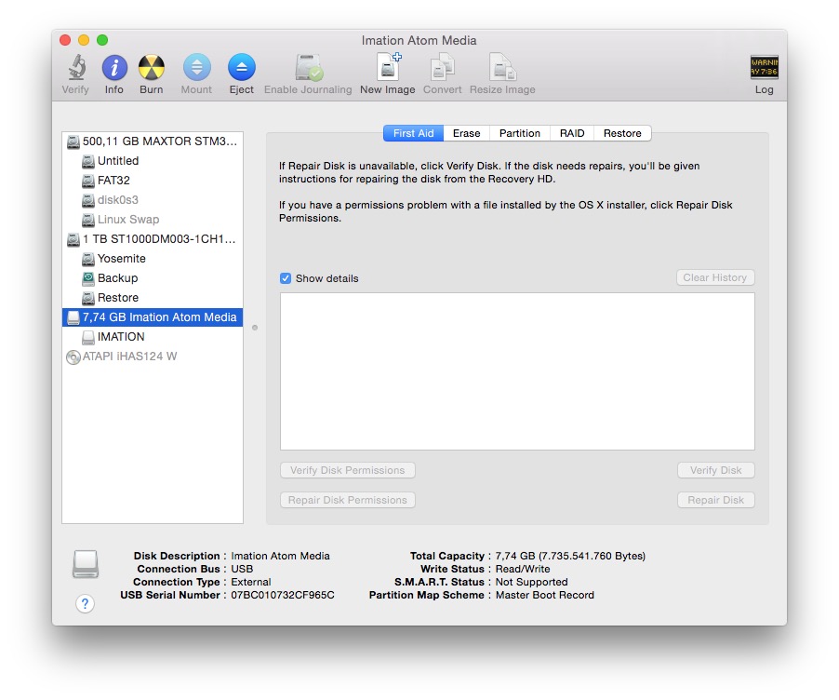Switch to the First Aid tab
The width and height of the screenshot is (839, 700).
point(413,133)
